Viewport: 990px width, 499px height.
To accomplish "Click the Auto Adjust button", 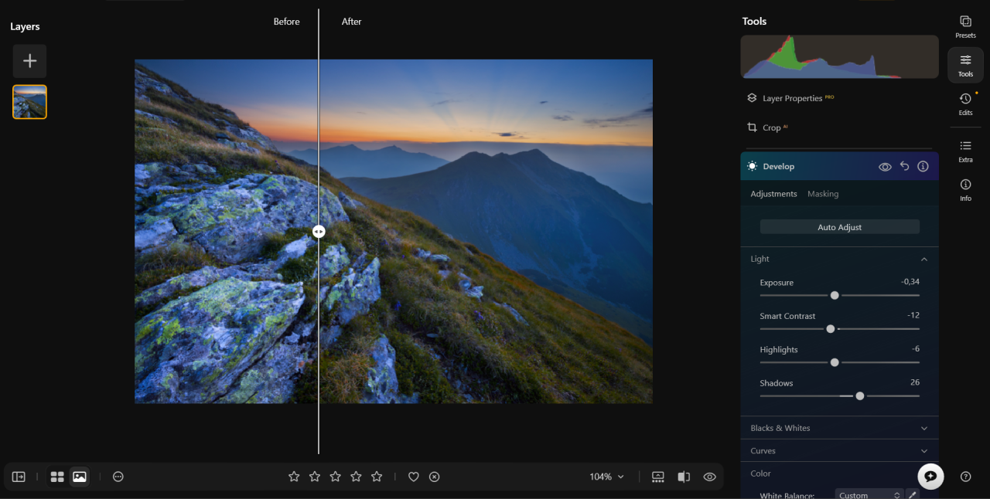I will 839,227.
